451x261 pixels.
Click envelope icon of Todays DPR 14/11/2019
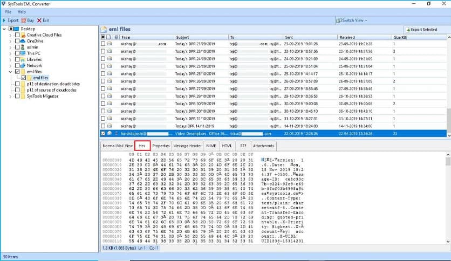pos(110,126)
